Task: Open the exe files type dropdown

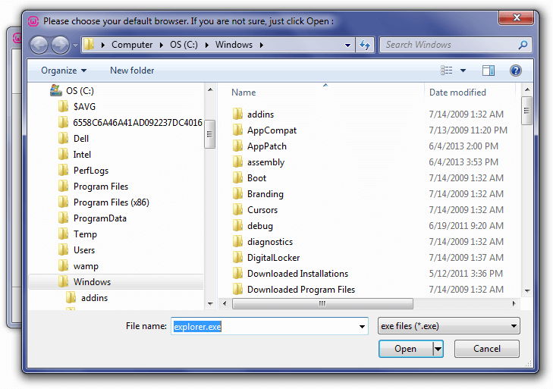Action: 514,326
